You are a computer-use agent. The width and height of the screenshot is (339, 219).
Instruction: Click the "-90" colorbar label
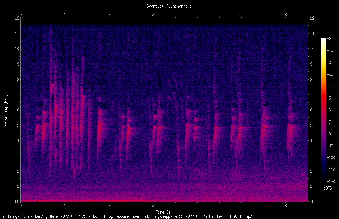click(330, 146)
